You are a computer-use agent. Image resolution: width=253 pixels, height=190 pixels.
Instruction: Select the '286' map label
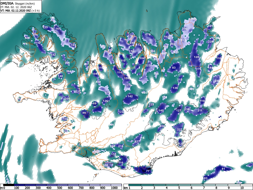click(x=113, y=146)
